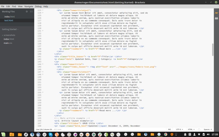This screenshot has height=137, width=219.
Task: Open Skype from the taskbar
Action: tap(51, 135)
